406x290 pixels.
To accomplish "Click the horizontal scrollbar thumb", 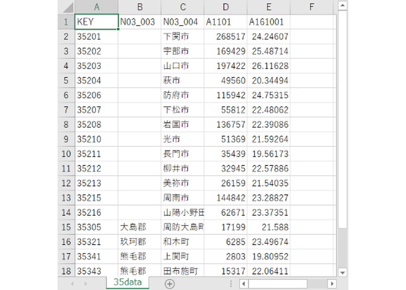I will pyautogui.click(x=278, y=284).
